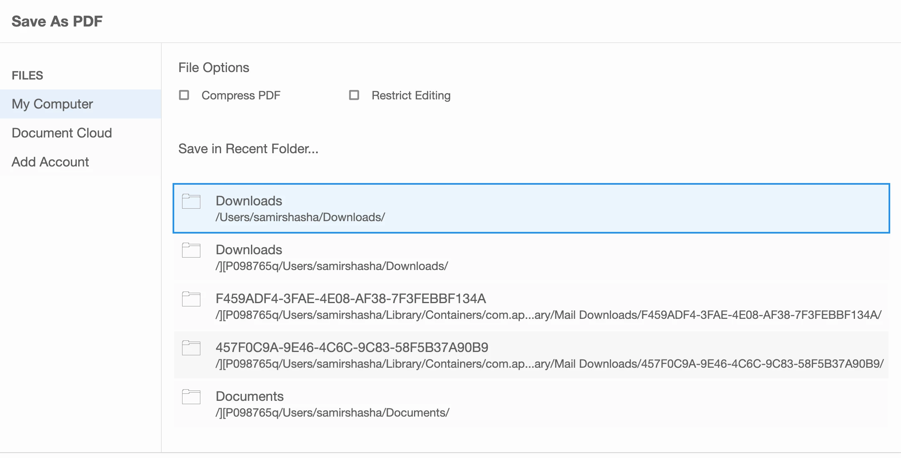Click the /Users/samirshasha/Documents/ path text
Image resolution: width=901 pixels, height=458 pixels.
point(332,412)
